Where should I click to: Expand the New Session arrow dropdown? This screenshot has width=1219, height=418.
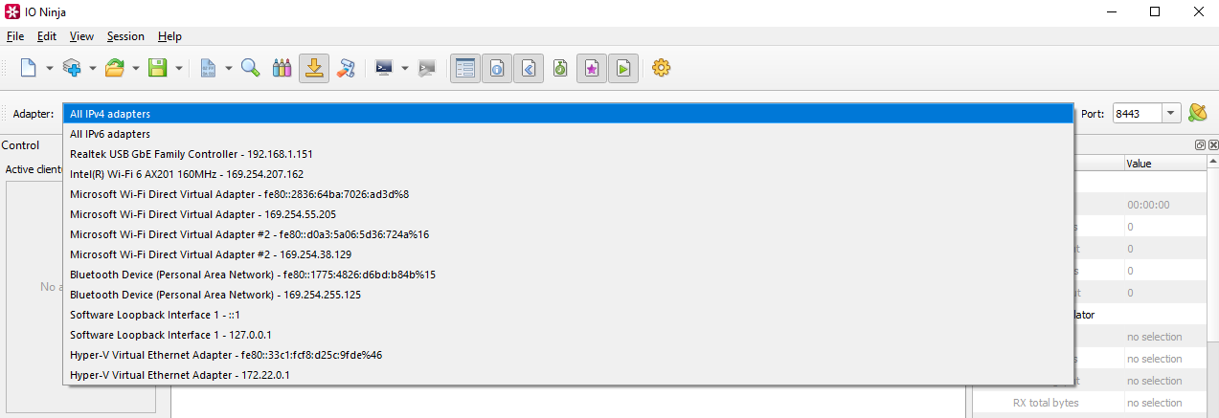coord(93,68)
